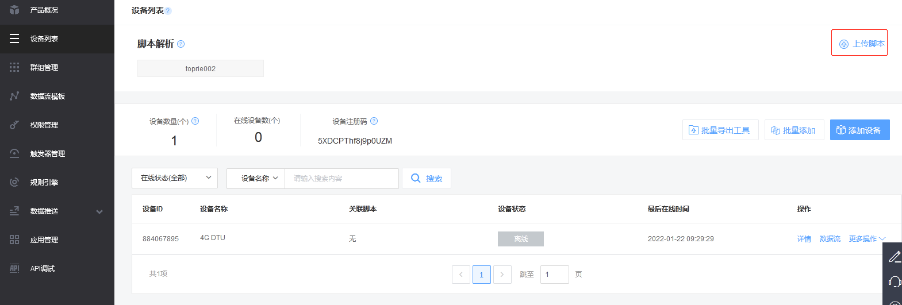The width and height of the screenshot is (902, 305).
Task: Click the 添加设备 button
Action: point(859,130)
